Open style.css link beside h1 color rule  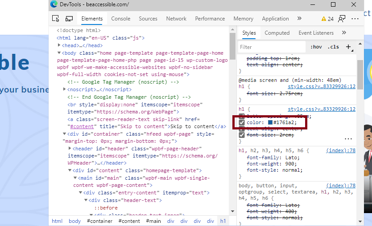click(322, 109)
